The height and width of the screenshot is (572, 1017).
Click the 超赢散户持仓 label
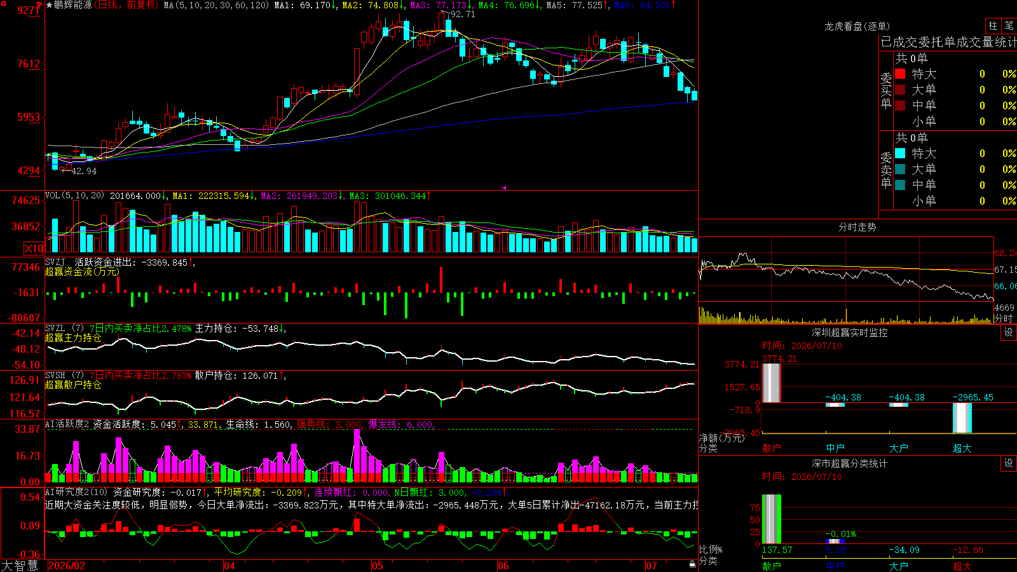[x=73, y=385]
